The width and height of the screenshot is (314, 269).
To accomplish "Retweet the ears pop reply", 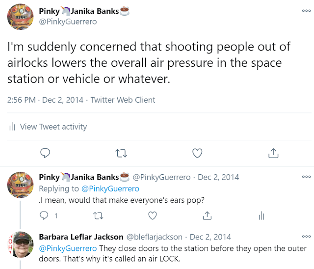I will [x=98, y=215].
